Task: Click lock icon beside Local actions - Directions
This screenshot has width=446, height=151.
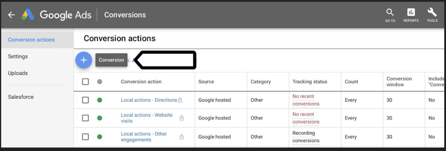Action: click(x=180, y=100)
